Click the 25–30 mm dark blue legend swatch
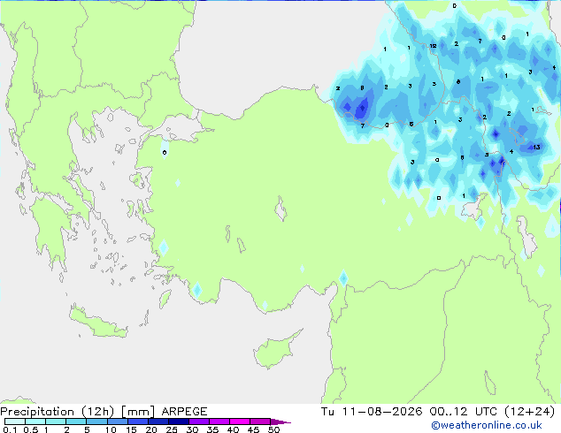The height and width of the screenshot is (433, 561). point(179,422)
